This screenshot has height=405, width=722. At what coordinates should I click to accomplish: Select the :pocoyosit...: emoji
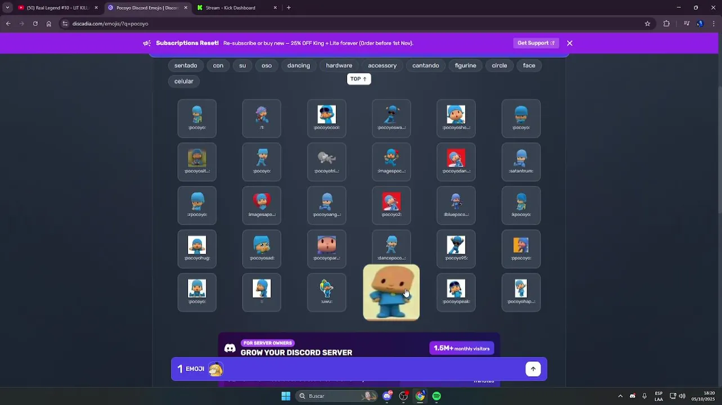click(x=197, y=162)
